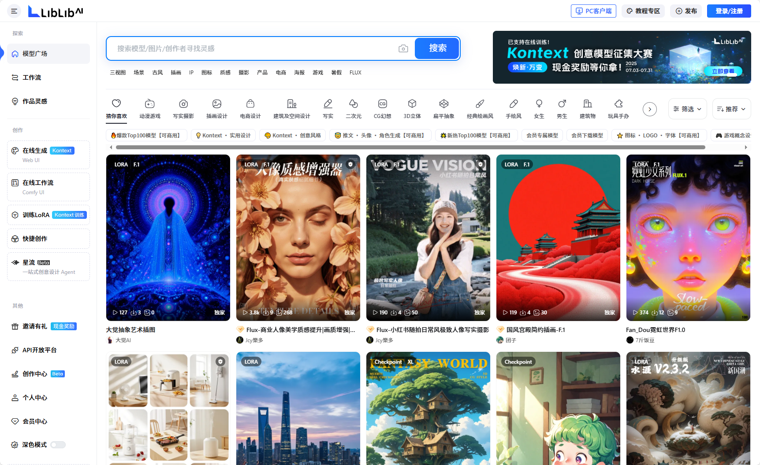
Task: Open 模型广场 in the sidebar
Action: pyautogui.click(x=48, y=54)
